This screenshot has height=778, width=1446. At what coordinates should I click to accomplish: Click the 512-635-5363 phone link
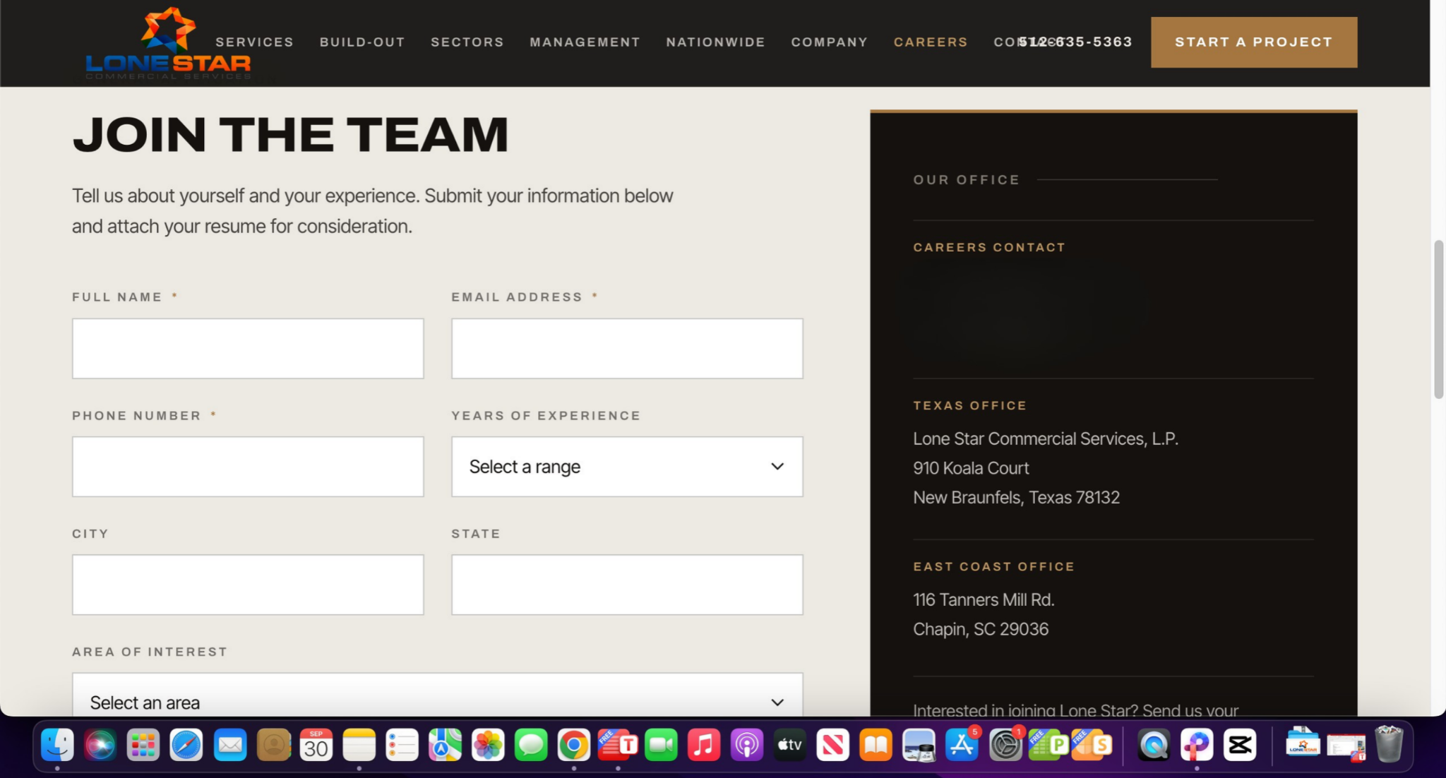tap(1075, 42)
